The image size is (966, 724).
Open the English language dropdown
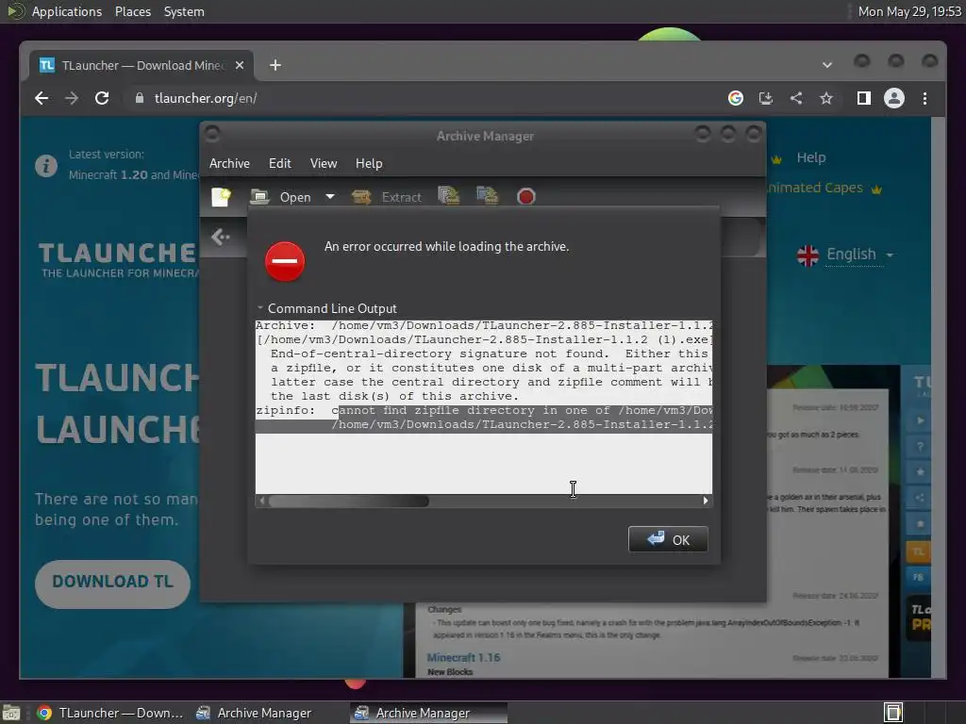click(845, 255)
